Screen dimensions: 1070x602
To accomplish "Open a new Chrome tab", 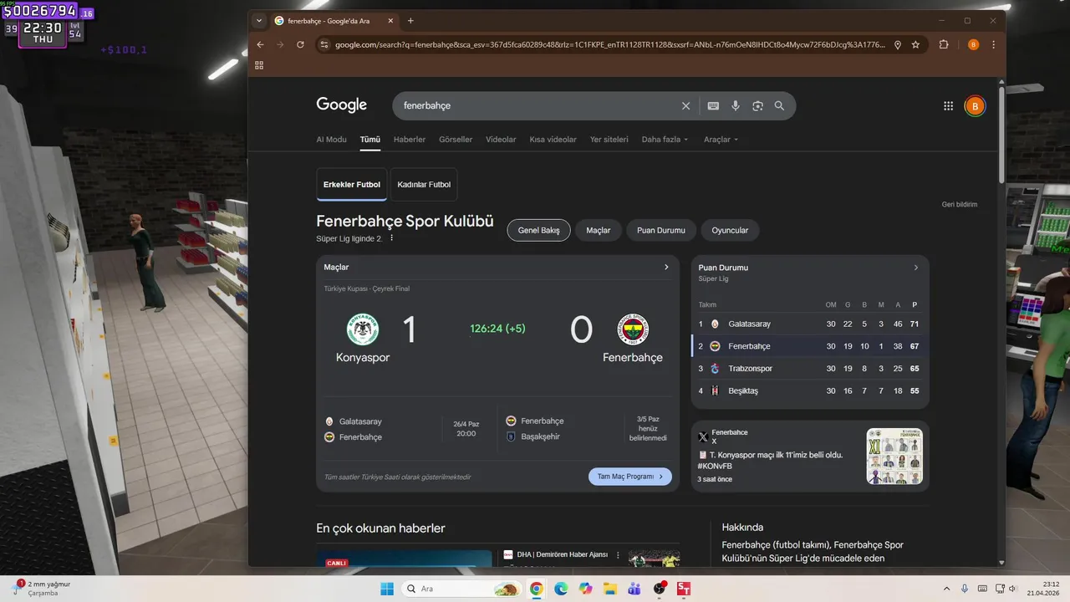I will coord(410,21).
